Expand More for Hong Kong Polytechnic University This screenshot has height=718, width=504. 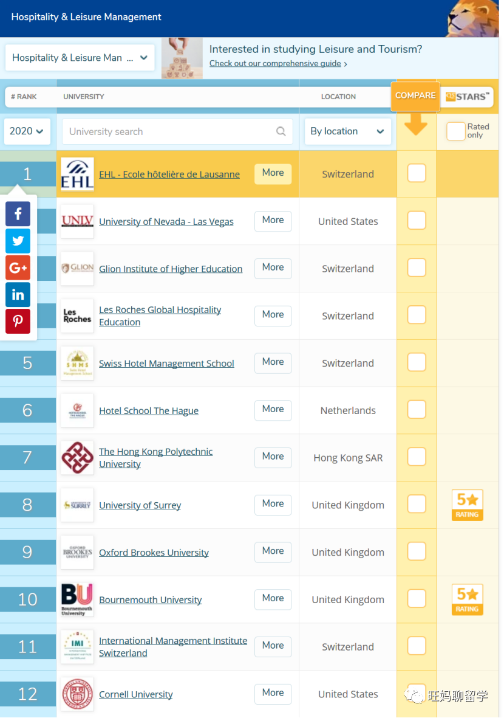point(273,457)
